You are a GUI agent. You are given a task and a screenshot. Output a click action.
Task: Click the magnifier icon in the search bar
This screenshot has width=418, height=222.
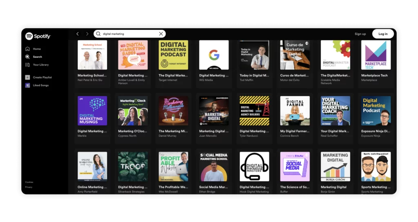click(x=98, y=34)
